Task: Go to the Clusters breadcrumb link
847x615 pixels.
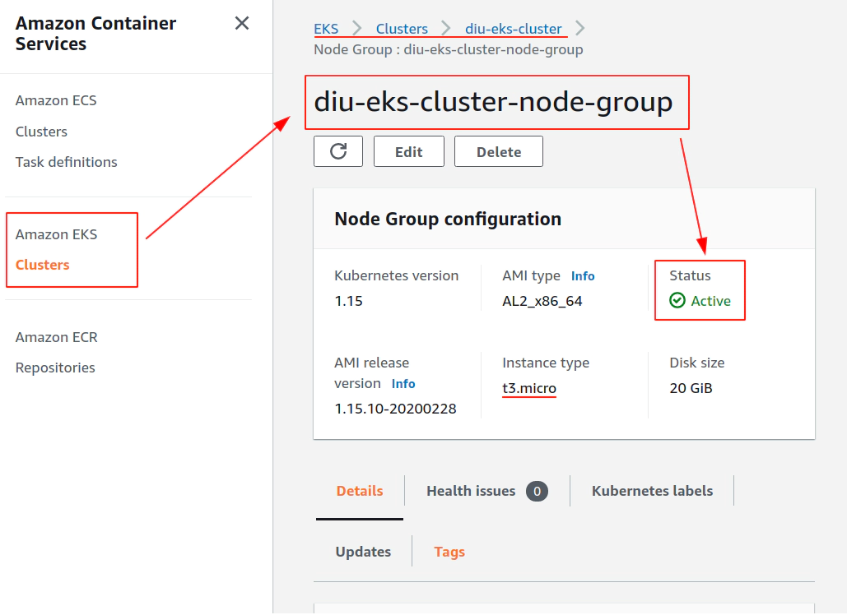Action: (x=402, y=29)
